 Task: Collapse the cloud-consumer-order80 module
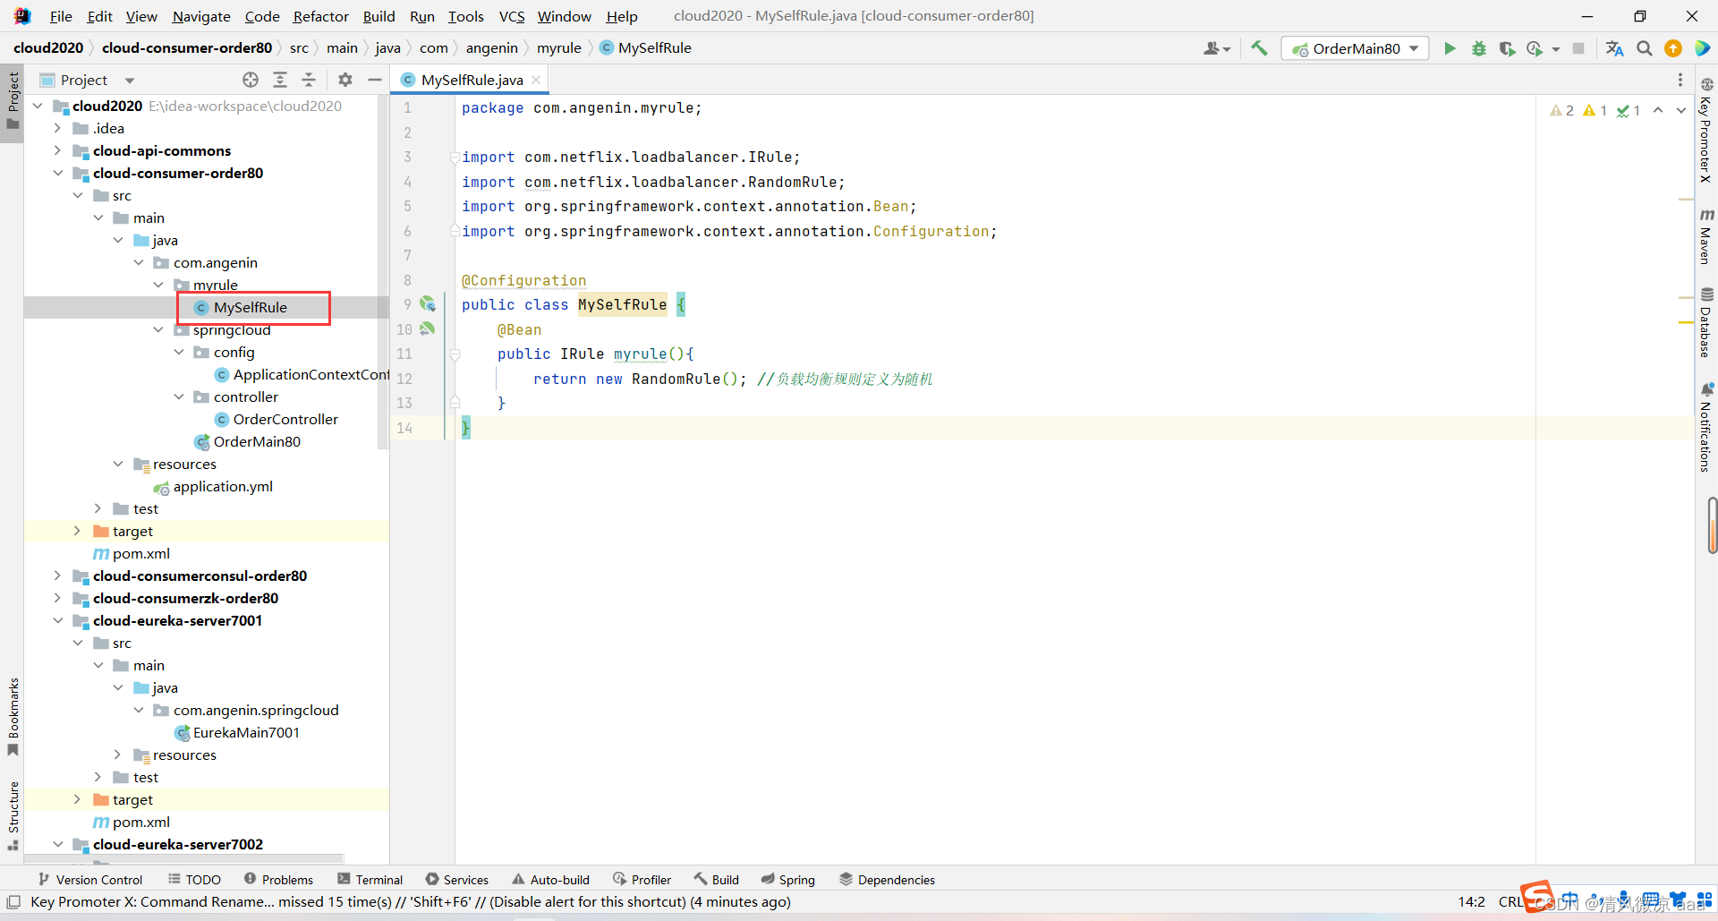pos(58,173)
